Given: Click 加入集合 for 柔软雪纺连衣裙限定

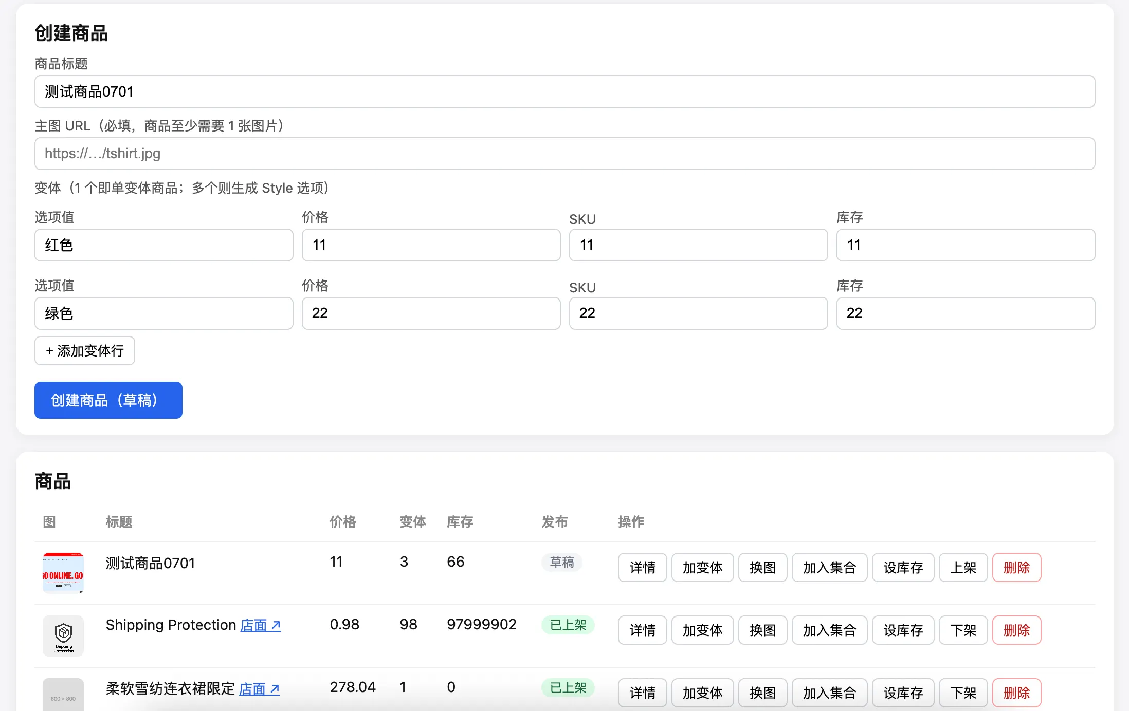Looking at the screenshot, I should [830, 693].
